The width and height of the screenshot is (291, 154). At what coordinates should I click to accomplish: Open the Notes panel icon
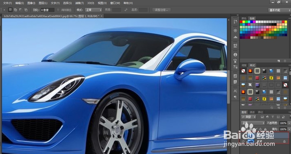coord(235,82)
